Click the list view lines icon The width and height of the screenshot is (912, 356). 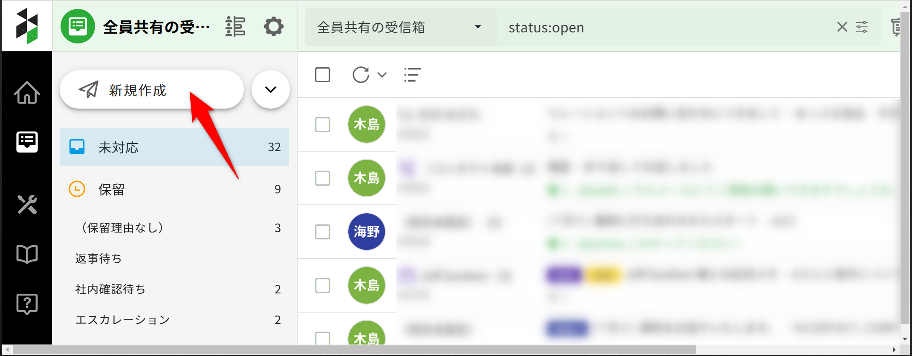pos(412,75)
